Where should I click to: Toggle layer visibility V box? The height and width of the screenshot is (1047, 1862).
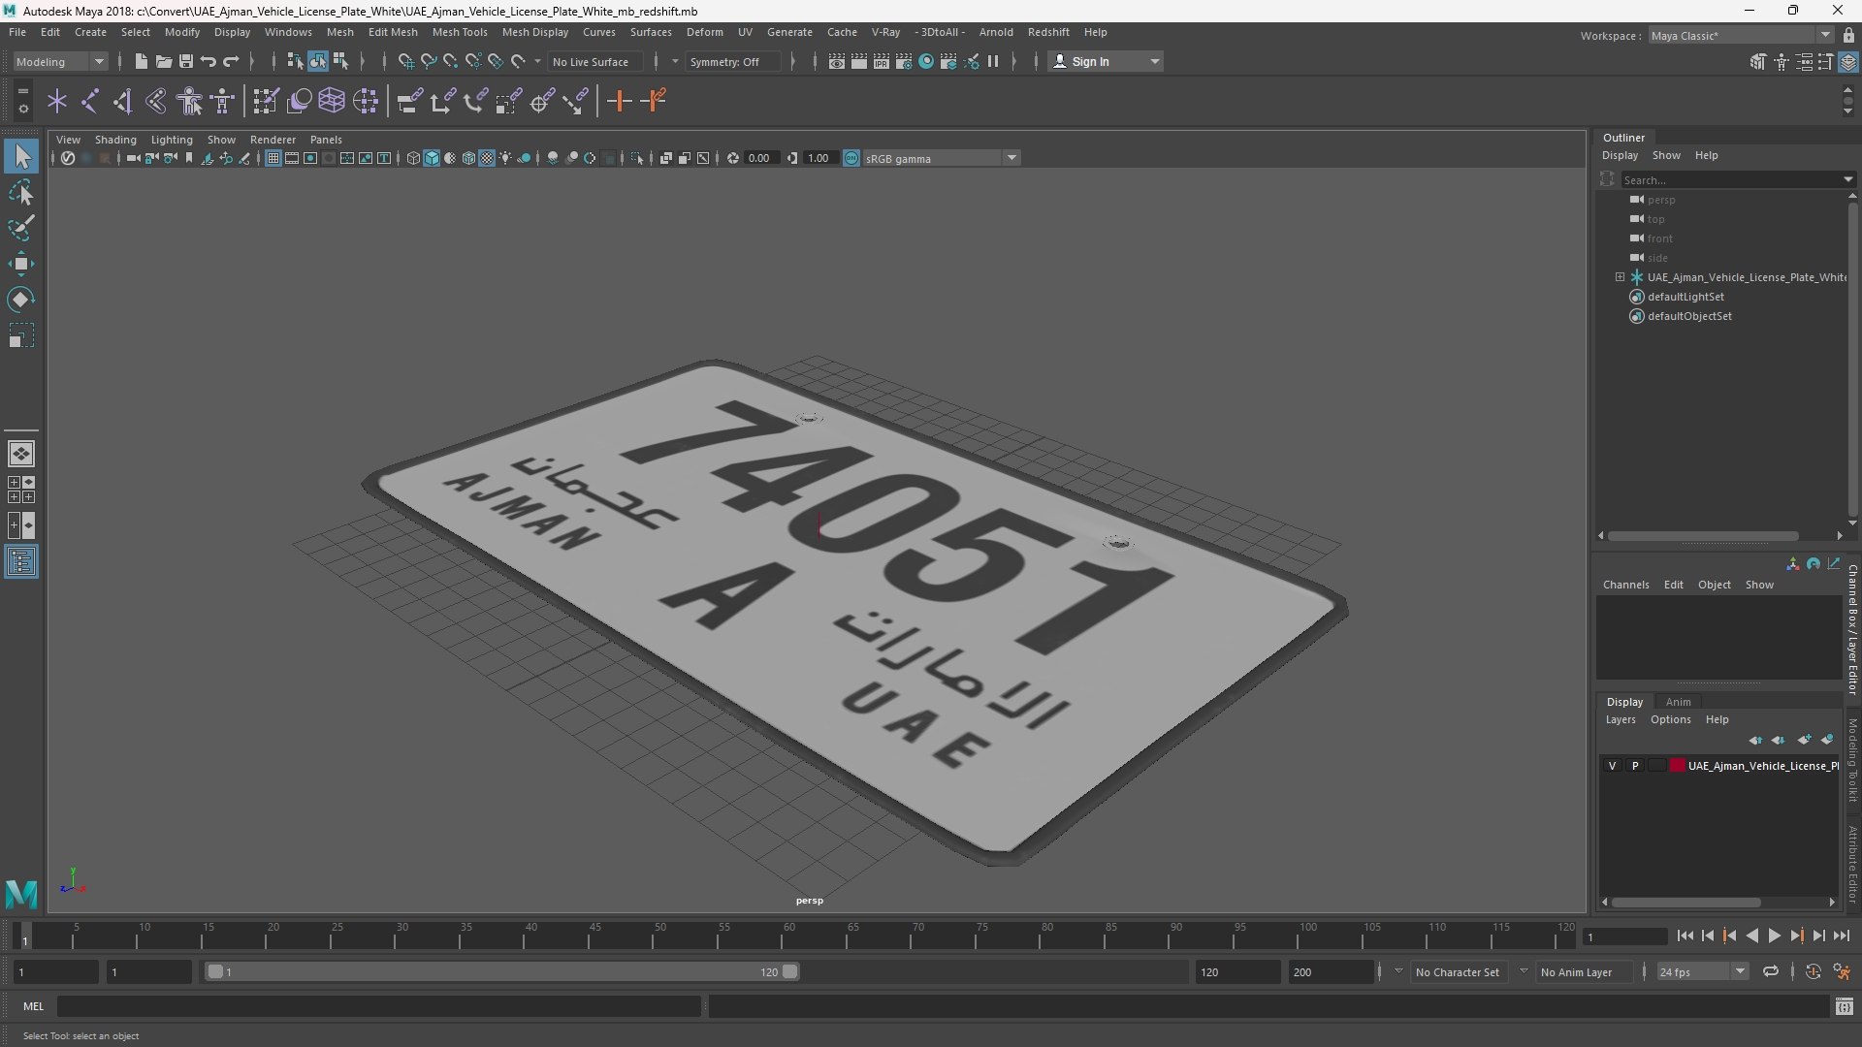[1612, 766]
